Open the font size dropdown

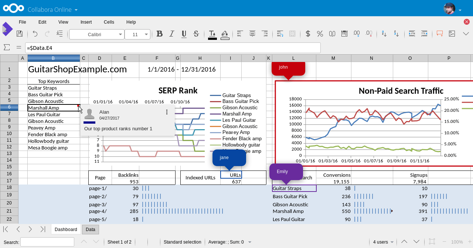pos(146,34)
